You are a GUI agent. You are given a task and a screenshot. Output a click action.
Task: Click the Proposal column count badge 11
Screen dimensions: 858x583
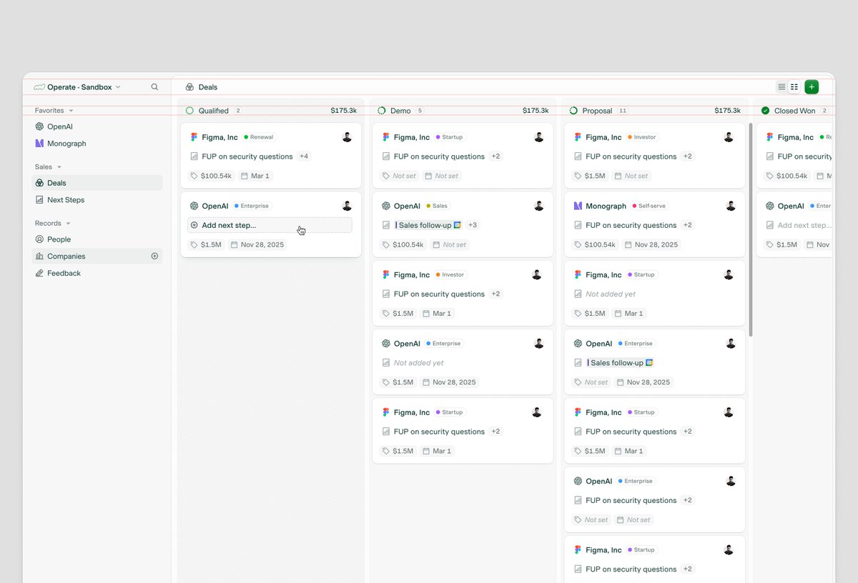click(623, 111)
